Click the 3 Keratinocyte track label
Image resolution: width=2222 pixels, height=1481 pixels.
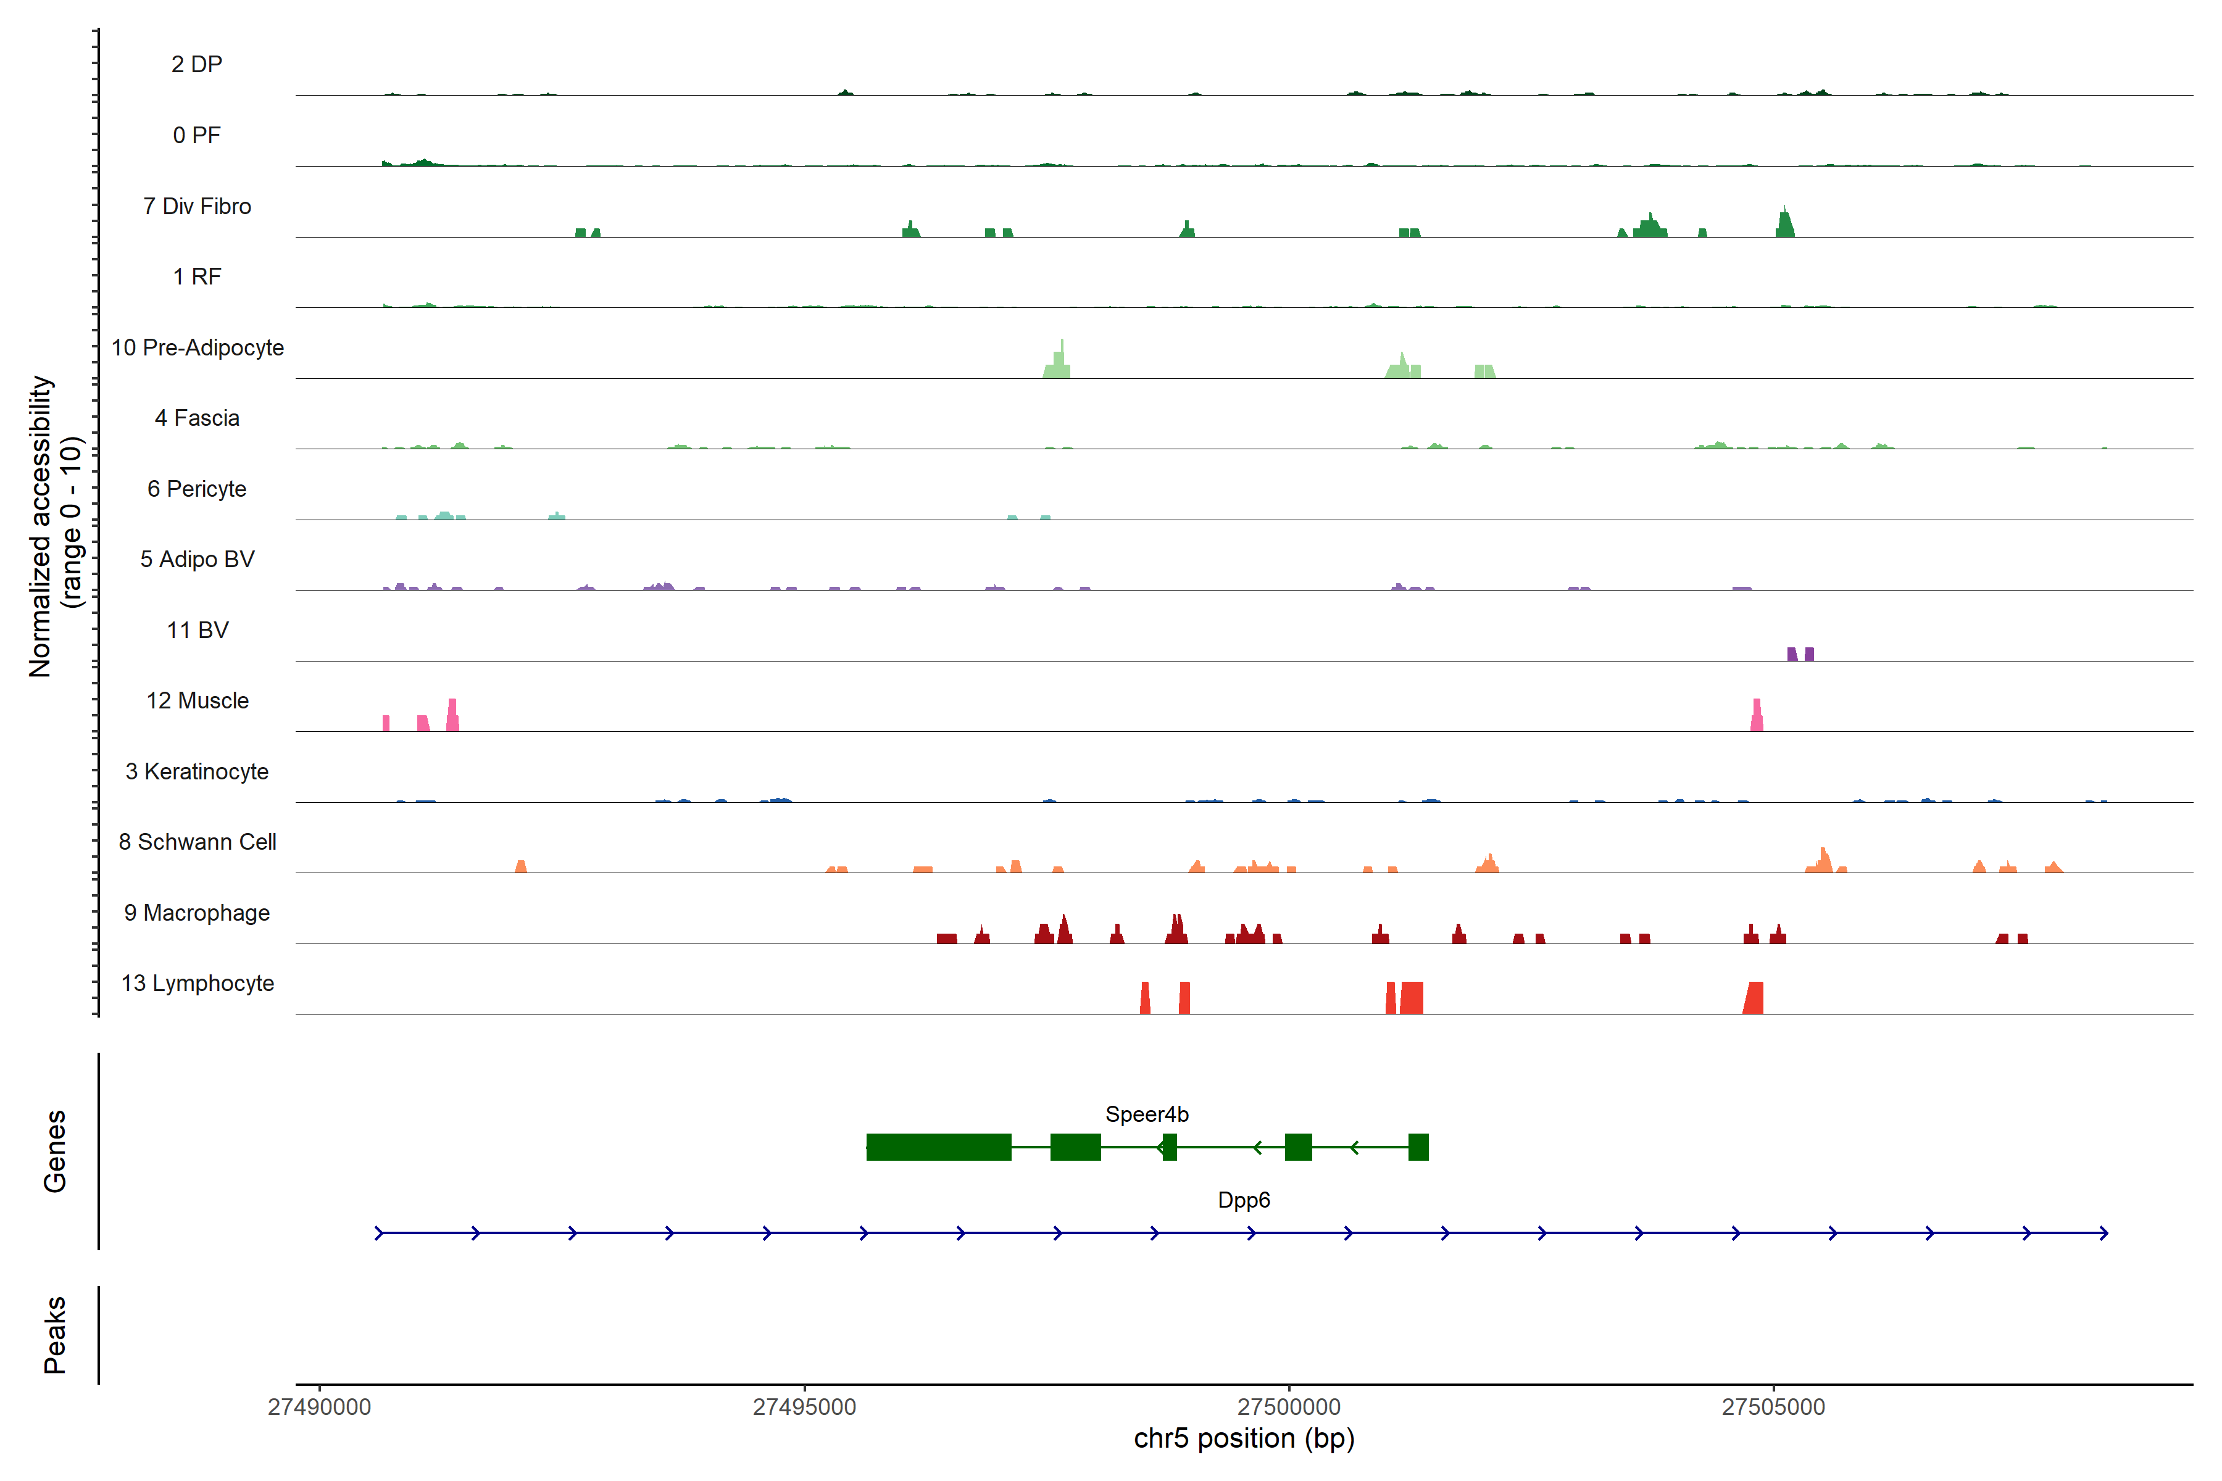tap(196, 772)
